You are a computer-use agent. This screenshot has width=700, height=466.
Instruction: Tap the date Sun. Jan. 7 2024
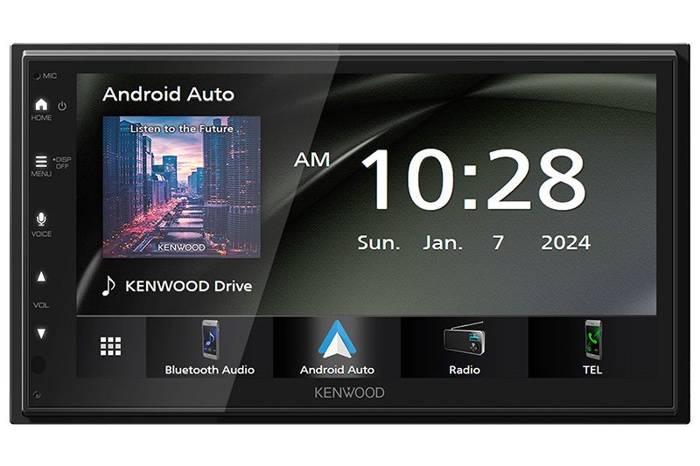click(473, 243)
